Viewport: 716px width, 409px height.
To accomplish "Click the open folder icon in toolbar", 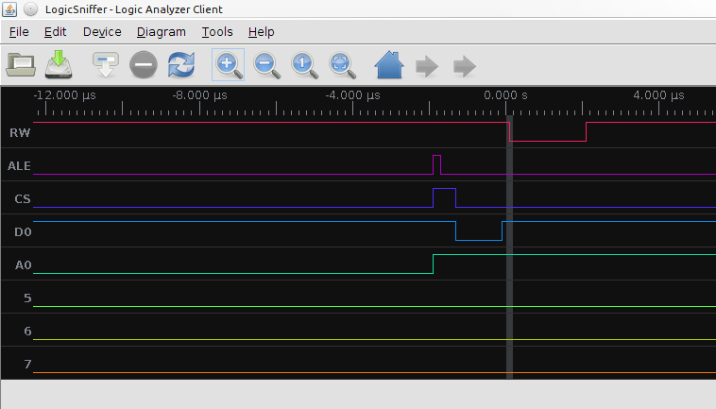I will click(21, 65).
